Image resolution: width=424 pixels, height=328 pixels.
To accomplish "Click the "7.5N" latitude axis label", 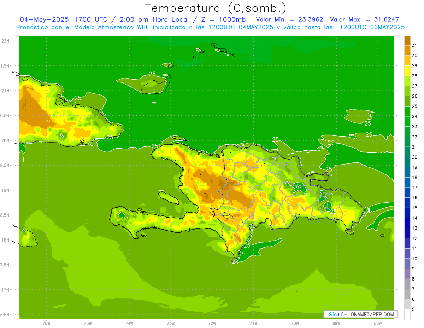I will click(x=5, y=265).
